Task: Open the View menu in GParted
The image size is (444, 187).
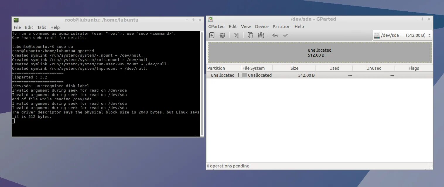Action: pos(246,26)
